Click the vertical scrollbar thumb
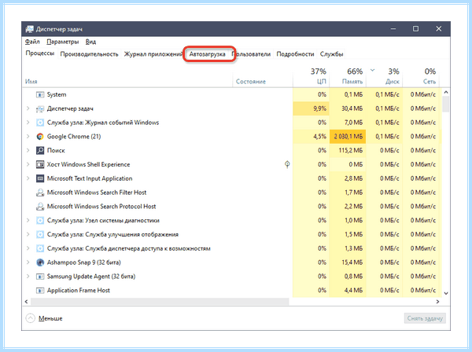 446,104
